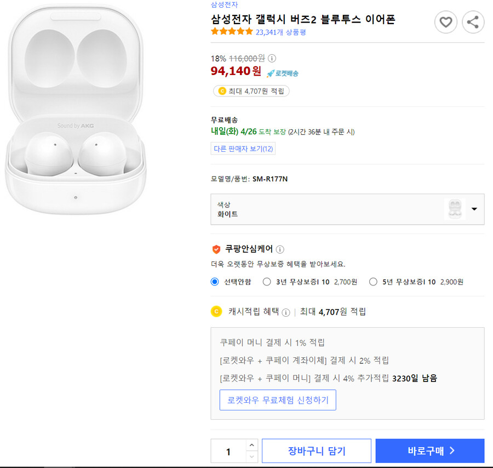Open the share options icon
This screenshot has width=493, height=468.
pyautogui.click(x=473, y=22)
